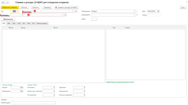Open the Сотрудник field link icon

coord(65,15)
